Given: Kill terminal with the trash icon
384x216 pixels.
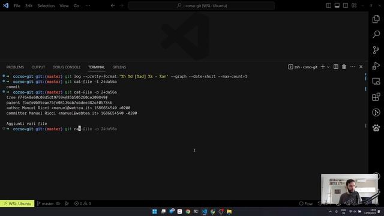Looking at the screenshot, I should (x=344, y=67).
